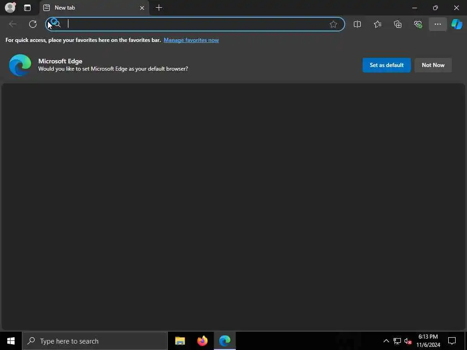467x350 pixels.
Task: Open the Copilot sidebar
Action: coord(457,24)
